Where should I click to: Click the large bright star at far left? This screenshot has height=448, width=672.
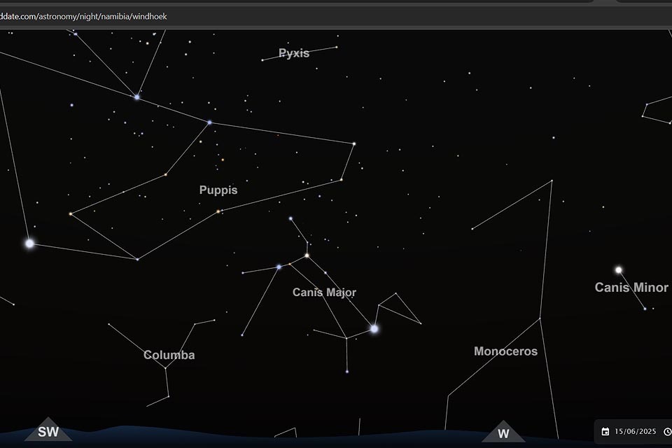29,244
